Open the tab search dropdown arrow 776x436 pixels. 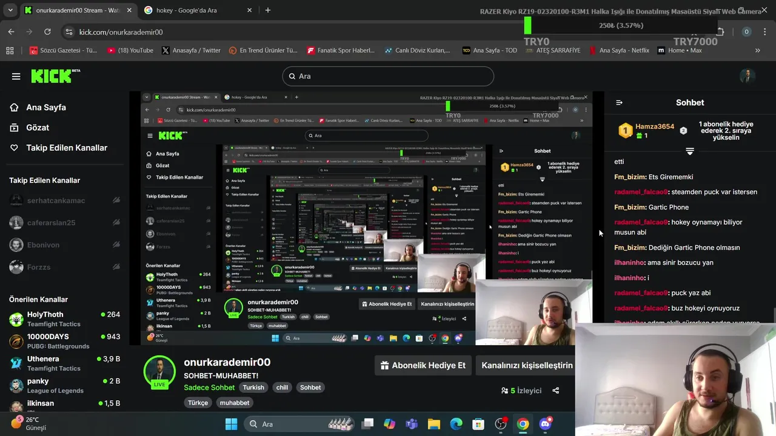10,10
